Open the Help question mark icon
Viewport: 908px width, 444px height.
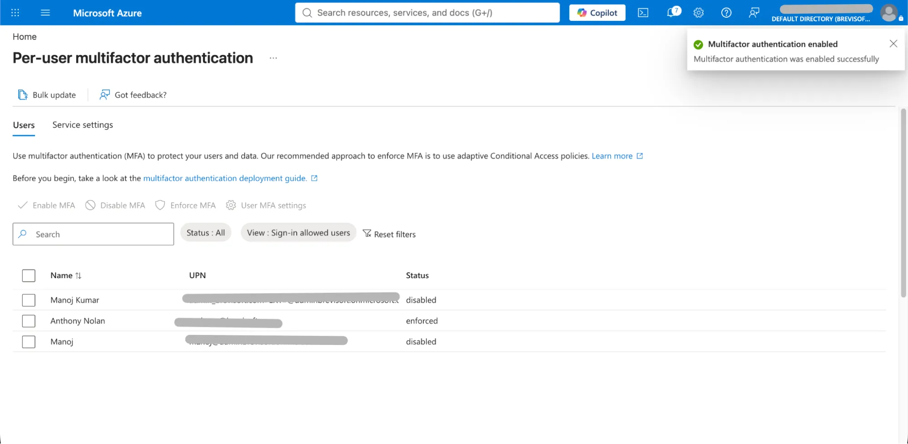pos(726,13)
